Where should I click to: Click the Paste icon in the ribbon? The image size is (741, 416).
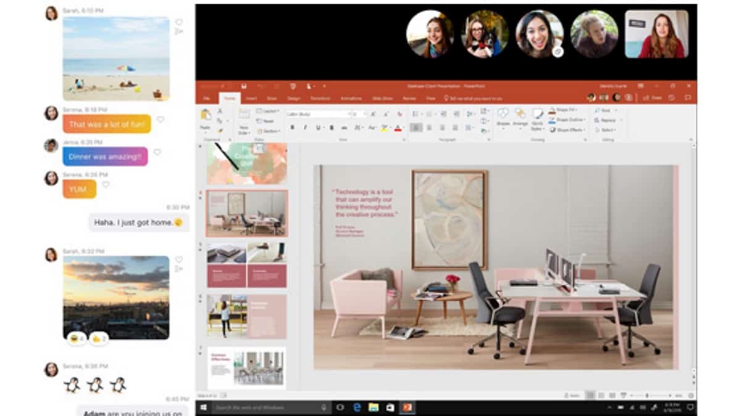point(206,116)
